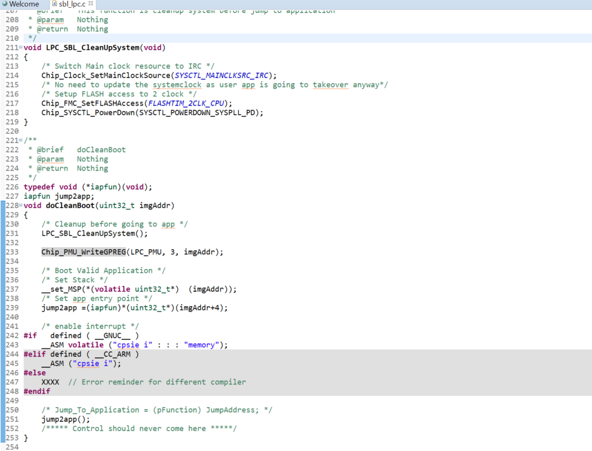Screen dimensions: 592x451
Task: Click 'Control should never come here' comment
Action: (139, 429)
